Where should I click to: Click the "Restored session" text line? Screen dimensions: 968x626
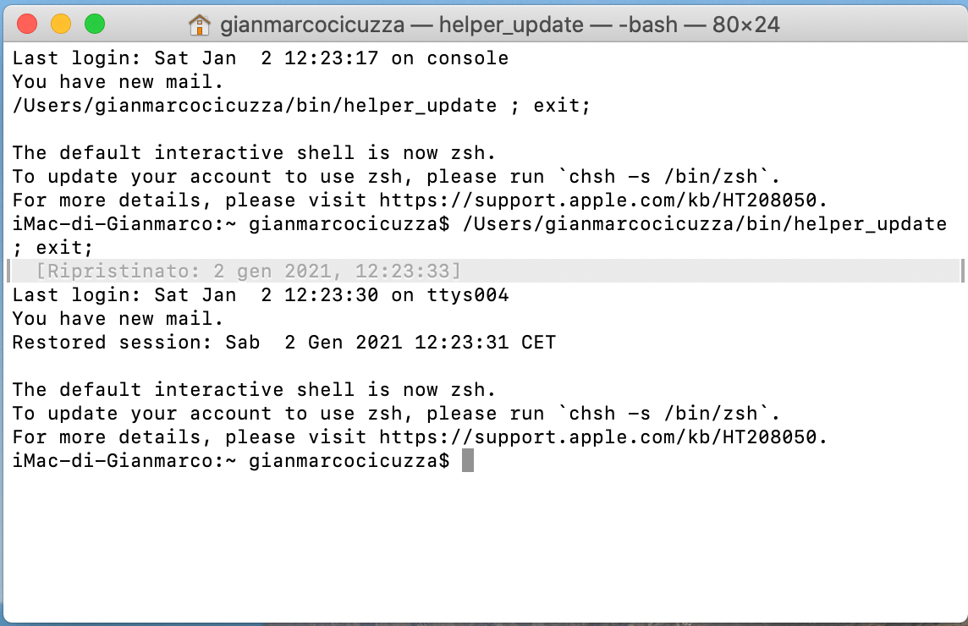[283, 343]
